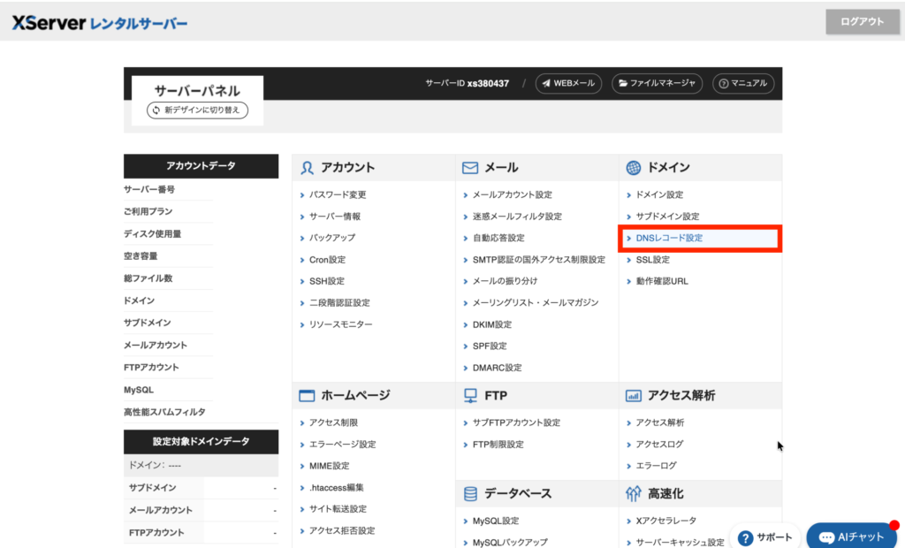
Task: Click the XServer logo in header
Action: (99, 23)
